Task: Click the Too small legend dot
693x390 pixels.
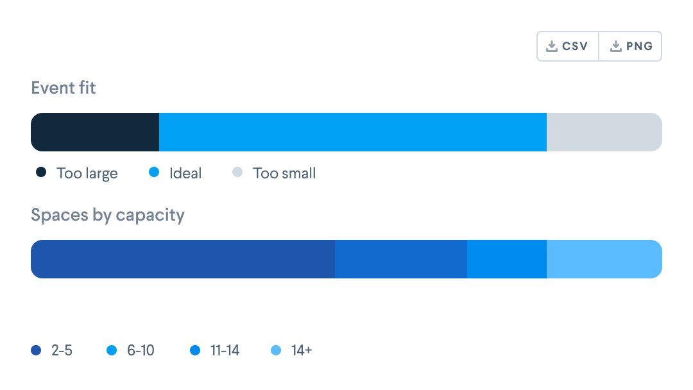Action: pyautogui.click(x=237, y=173)
